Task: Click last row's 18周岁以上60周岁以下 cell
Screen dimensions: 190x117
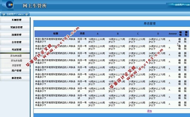Action: coord(97,104)
